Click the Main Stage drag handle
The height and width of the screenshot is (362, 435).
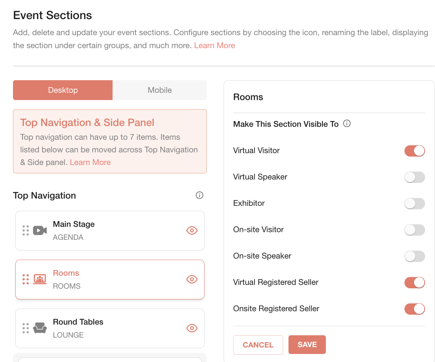pos(26,231)
